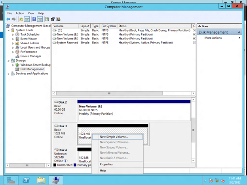Expand the Task Scheduler node

pyautogui.click(x=13, y=34)
